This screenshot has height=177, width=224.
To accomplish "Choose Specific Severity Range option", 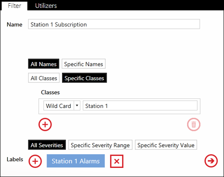I will pos(100,145).
